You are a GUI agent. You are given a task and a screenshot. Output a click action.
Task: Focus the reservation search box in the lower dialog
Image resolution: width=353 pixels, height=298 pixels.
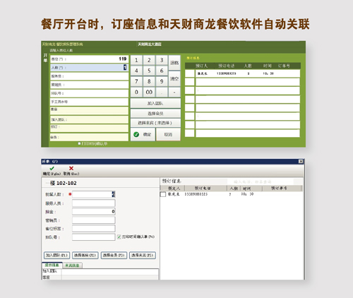(261, 181)
